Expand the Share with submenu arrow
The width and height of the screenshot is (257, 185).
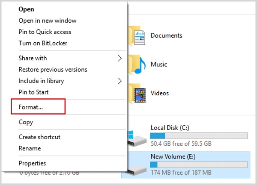click(120, 58)
